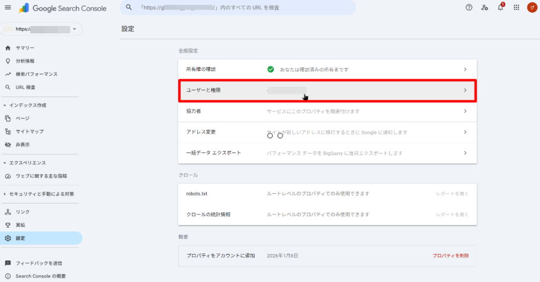Image resolution: width=540 pixels, height=282 pixels.
Task: Click the crossed-eye icon beside 非表示
Action: [x=8, y=145]
